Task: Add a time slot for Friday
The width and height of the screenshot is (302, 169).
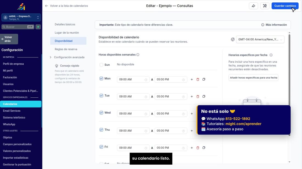Action: [192, 148]
